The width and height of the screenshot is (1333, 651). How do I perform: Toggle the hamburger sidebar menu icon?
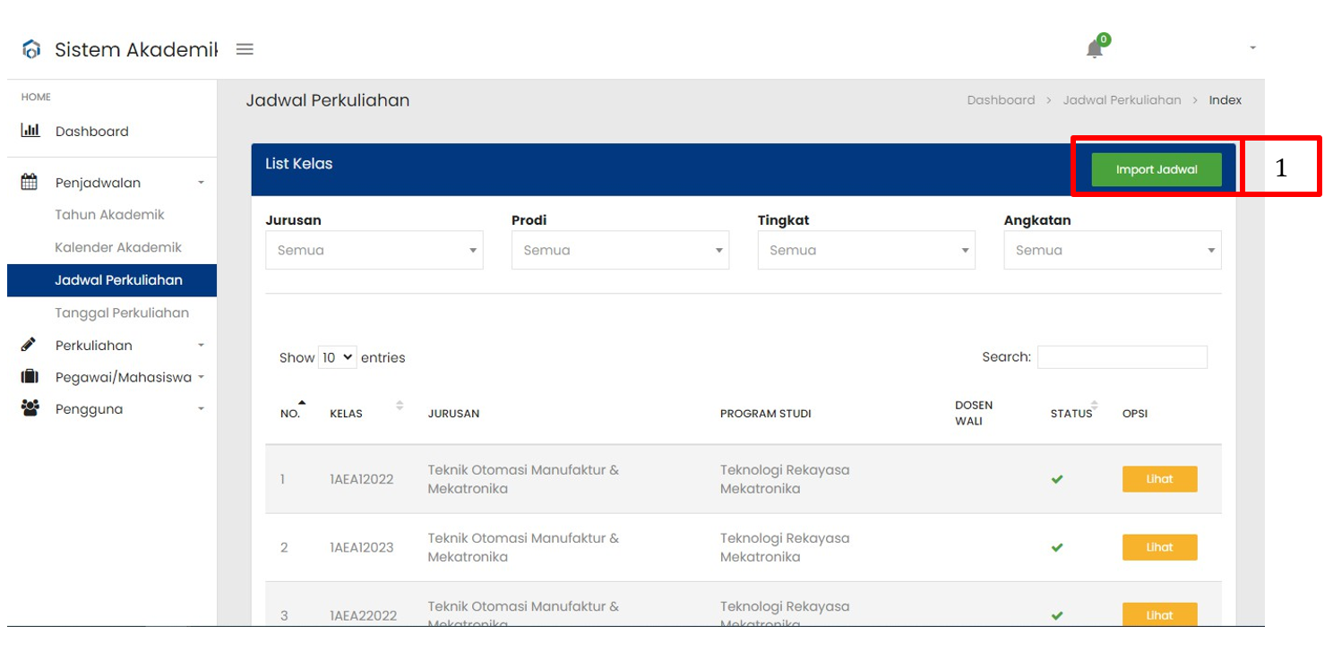pos(245,49)
